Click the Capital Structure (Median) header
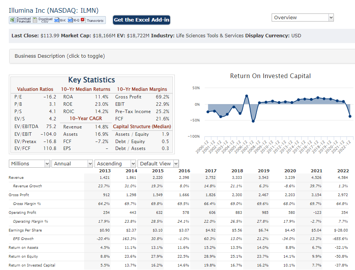Viewport: 355px width, 270px height. [x=142, y=127]
